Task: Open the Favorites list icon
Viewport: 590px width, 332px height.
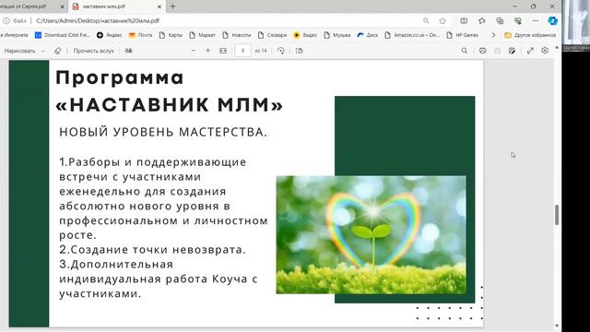Action: pos(482,20)
